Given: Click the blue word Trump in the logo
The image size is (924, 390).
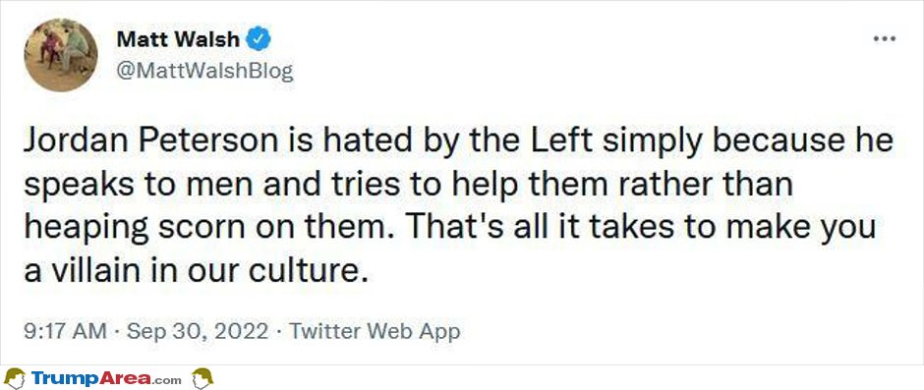Looking at the screenshot, I should (x=66, y=378).
